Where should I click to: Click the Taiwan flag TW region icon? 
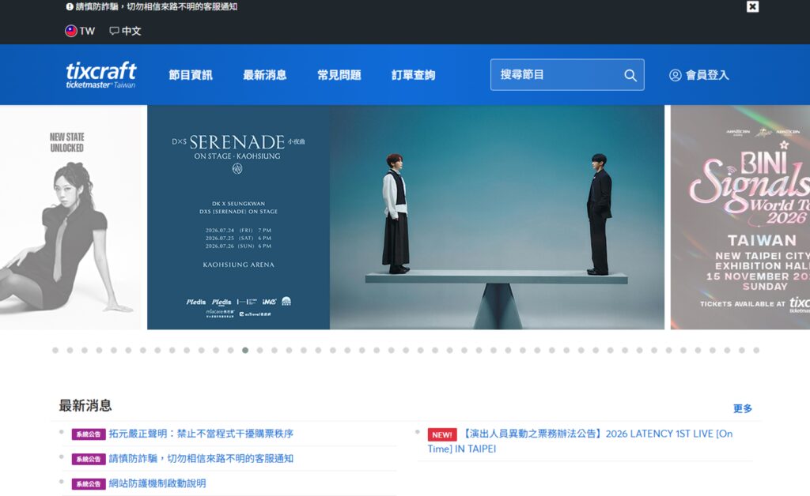(x=70, y=31)
